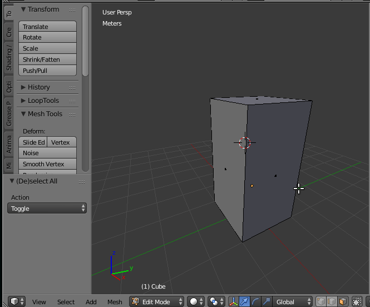Click the Slide Edge button

[33, 142]
